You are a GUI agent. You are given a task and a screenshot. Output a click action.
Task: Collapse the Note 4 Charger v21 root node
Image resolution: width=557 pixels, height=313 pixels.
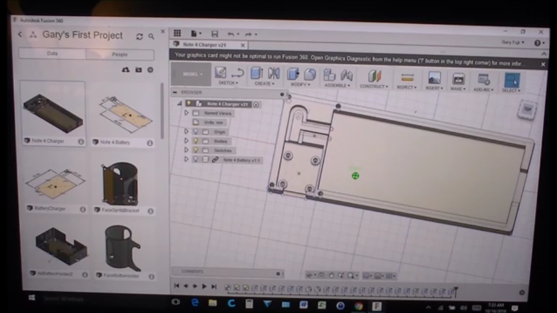point(180,103)
